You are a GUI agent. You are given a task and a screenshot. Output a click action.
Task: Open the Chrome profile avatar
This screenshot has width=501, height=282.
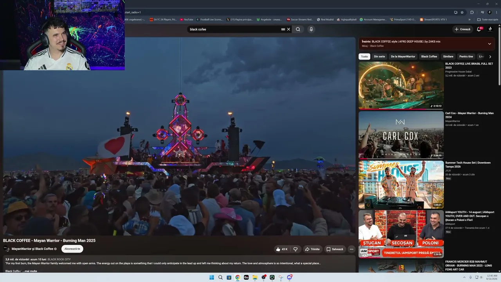click(x=489, y=12)
